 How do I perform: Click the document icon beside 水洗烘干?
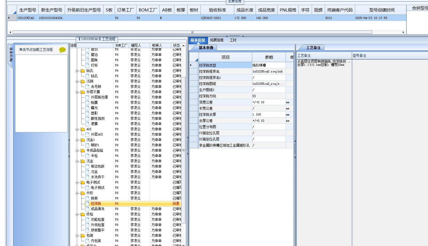point(87,177)
